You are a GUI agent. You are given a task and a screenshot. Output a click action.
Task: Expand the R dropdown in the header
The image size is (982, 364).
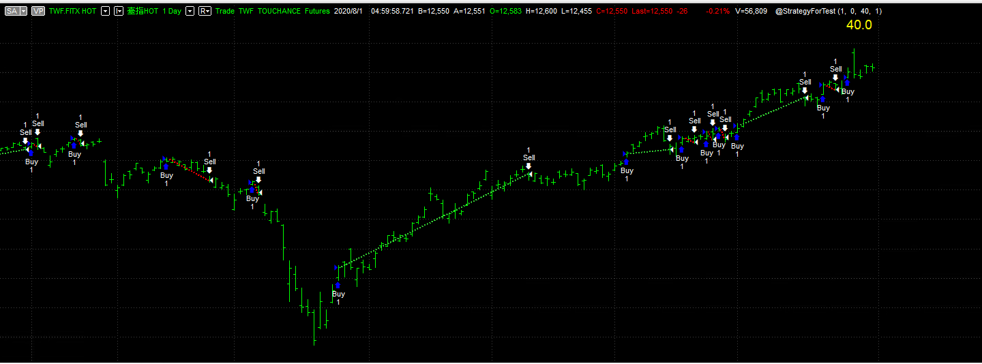click(x=205, y=12)
